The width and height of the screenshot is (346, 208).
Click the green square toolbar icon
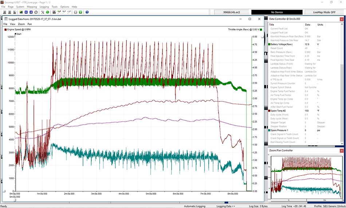80,12
